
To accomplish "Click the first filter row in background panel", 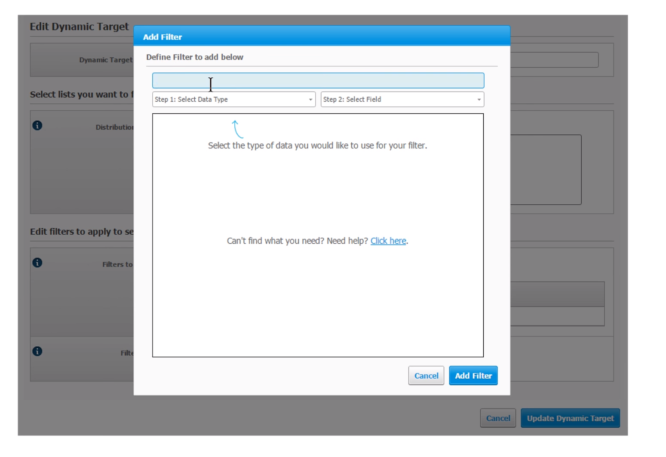I will (557, 294).
